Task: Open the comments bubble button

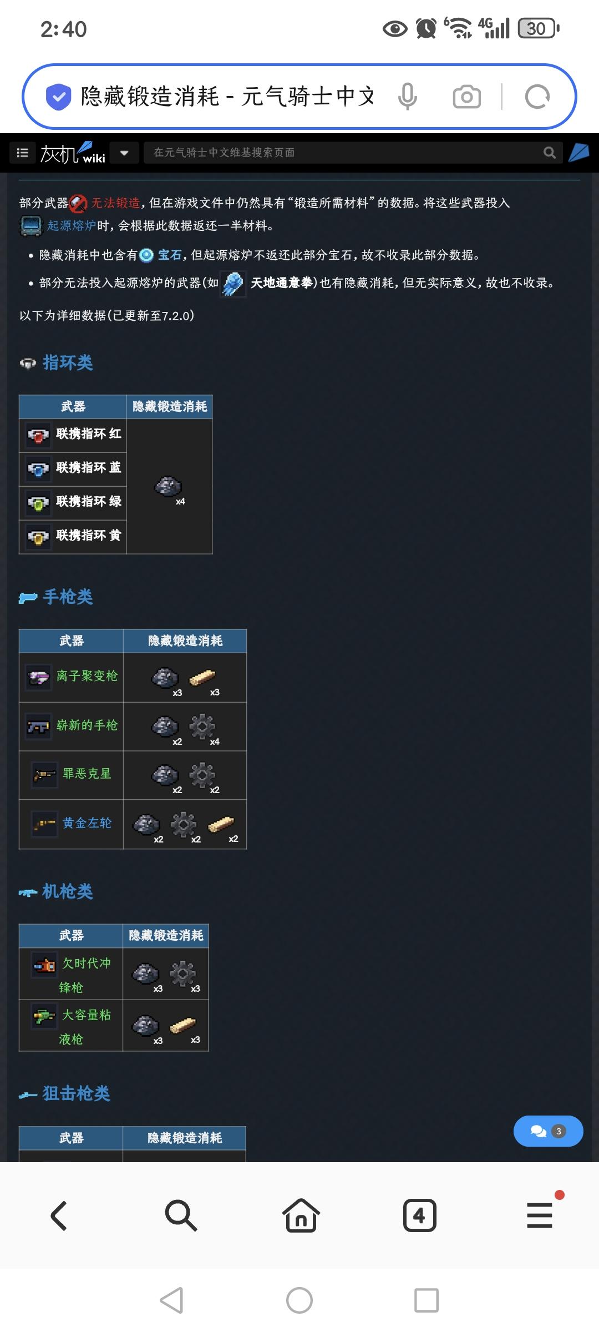Action: pos(548,1131)
